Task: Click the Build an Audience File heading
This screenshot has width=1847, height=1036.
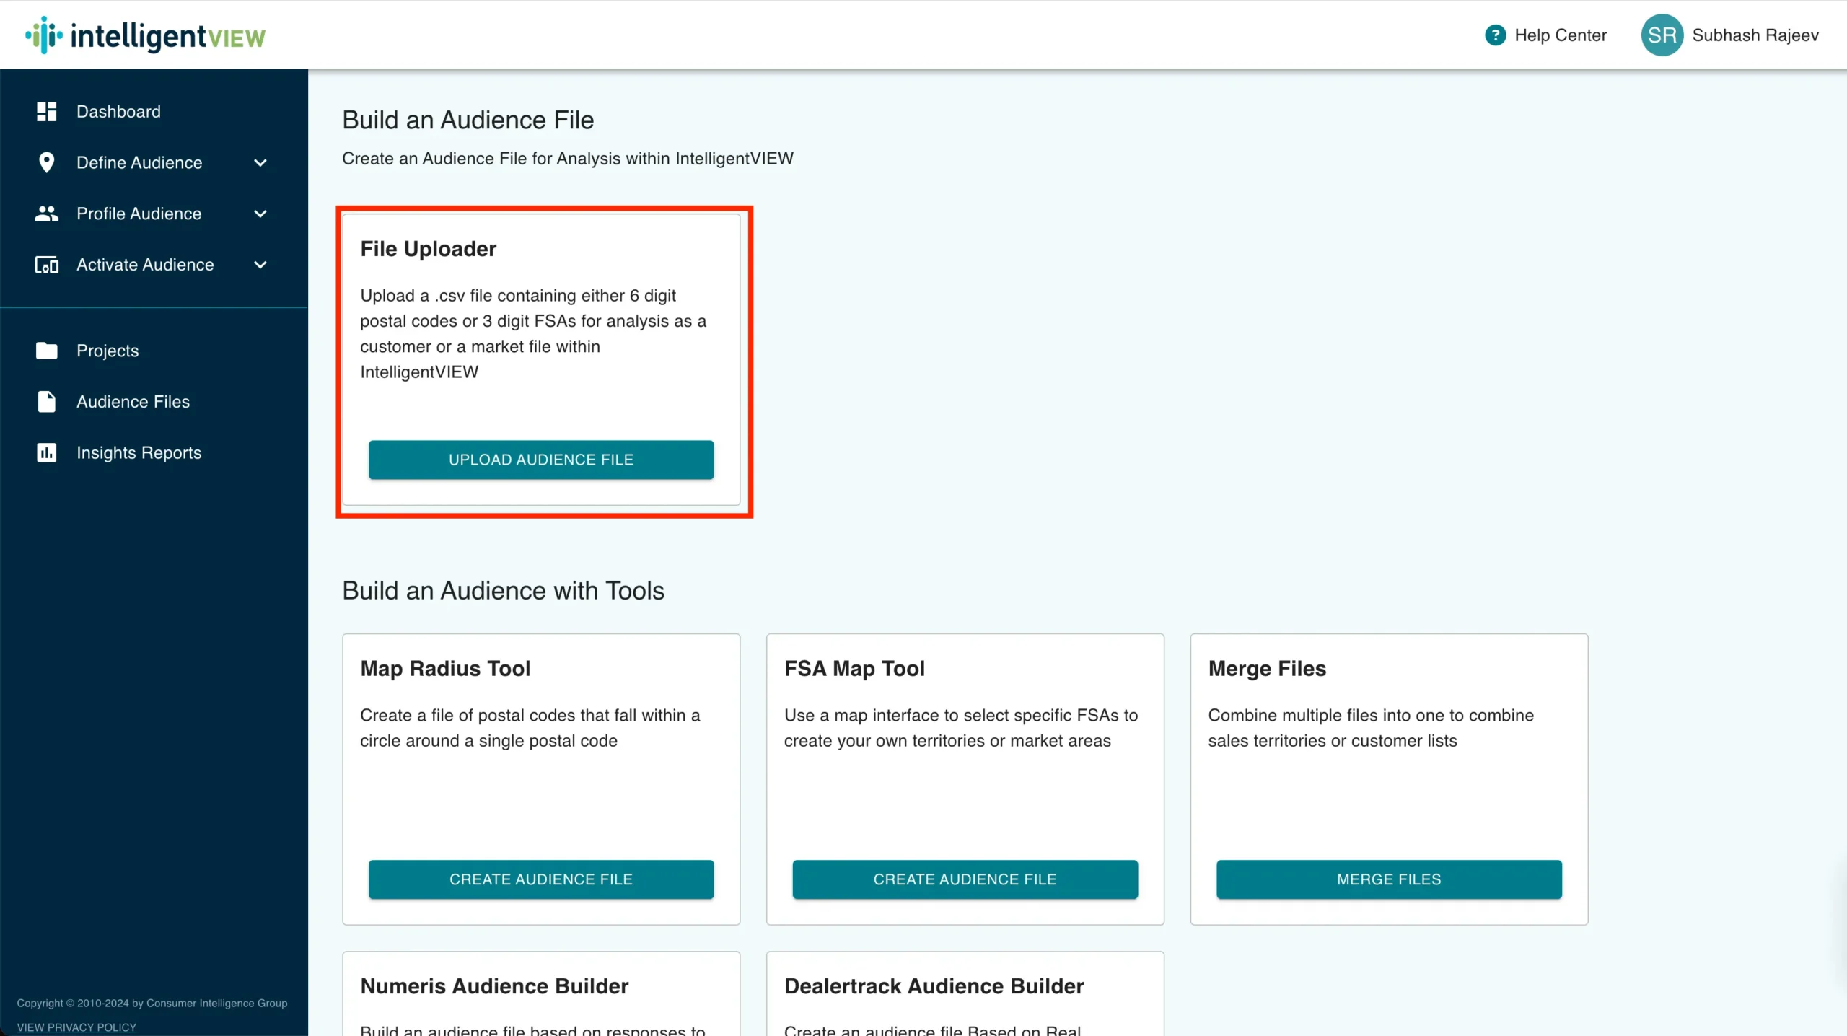Action: 468,120
